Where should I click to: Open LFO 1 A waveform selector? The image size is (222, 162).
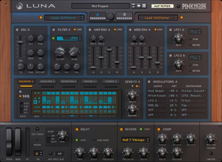pyautogui.click(x=195, y=32)
